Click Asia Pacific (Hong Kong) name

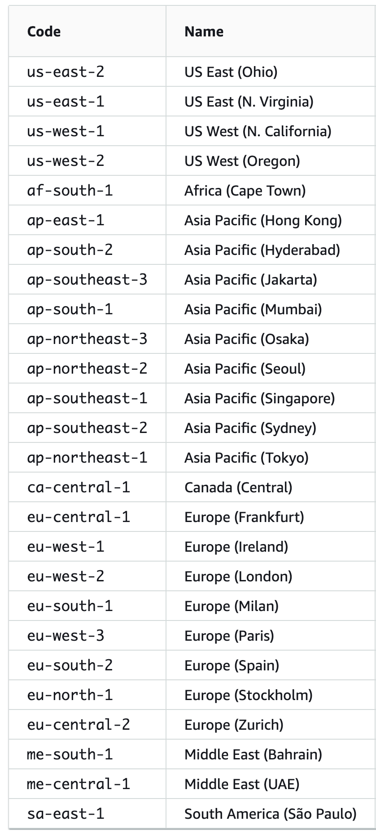[x=263, y=220]
